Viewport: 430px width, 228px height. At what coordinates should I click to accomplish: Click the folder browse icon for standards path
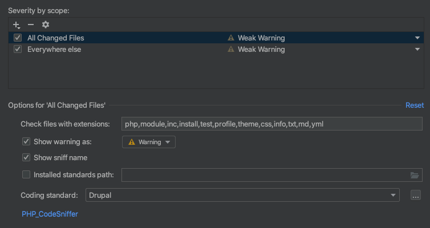(415, 175)
